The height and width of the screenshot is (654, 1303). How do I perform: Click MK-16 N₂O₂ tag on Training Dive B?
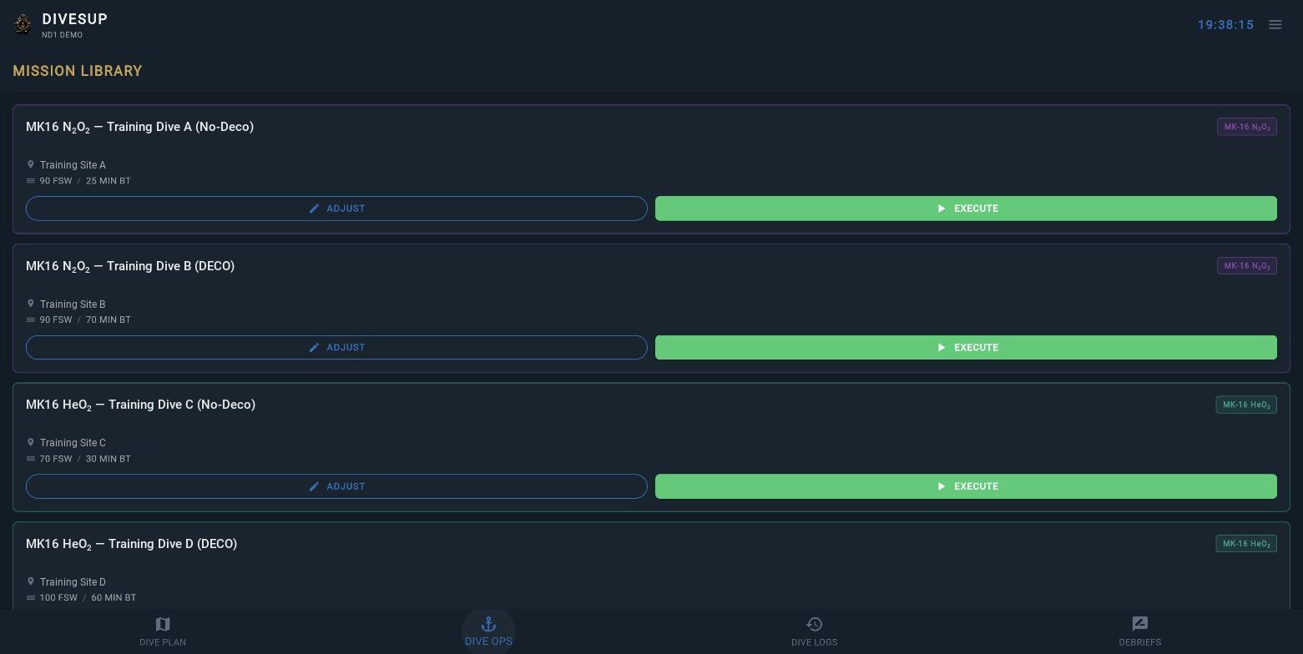(x=1246, y=266)
